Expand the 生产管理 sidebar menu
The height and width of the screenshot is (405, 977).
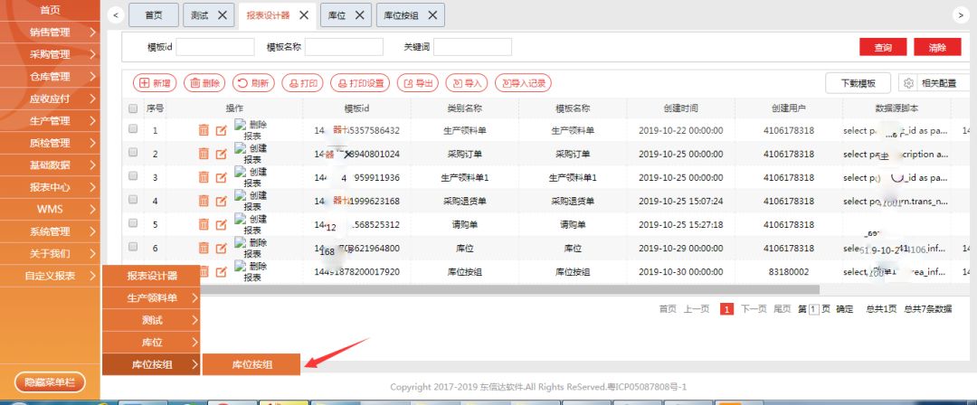pos(50,121)
